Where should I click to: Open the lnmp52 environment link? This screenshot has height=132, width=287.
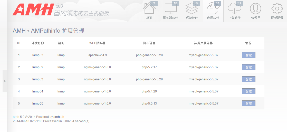pos(38,67)
